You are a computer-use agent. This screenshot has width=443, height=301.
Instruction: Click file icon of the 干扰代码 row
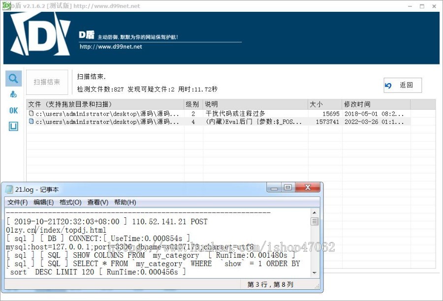[32, 114]
